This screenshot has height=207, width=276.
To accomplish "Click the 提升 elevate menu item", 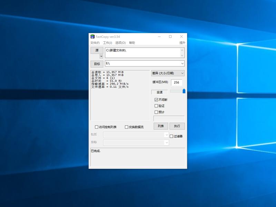I will tap(182, 43).
